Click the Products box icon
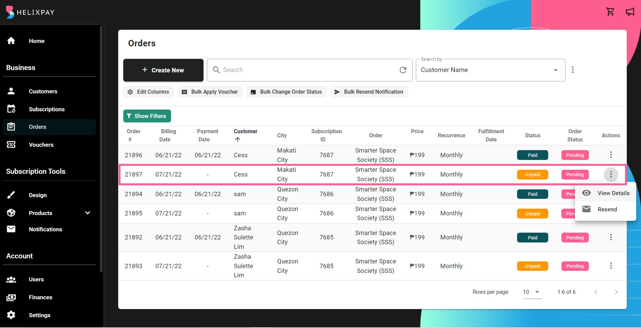Image resolution: width=641 pixels, height=328 pixels. (x=11, y=213)
